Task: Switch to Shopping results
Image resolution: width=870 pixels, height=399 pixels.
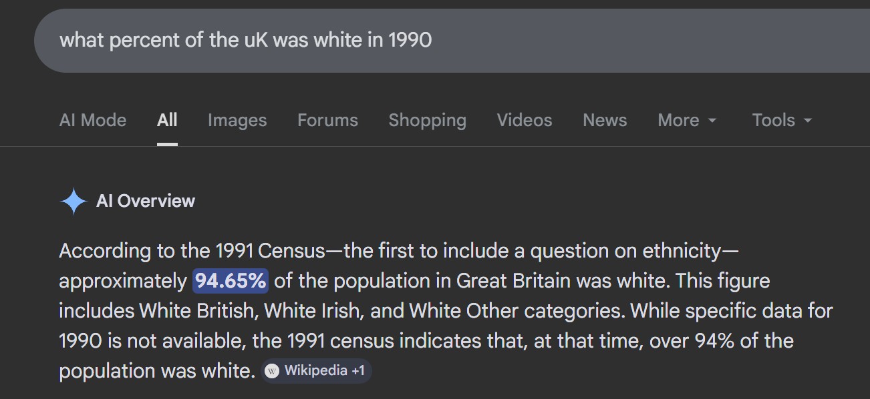Action: click(427, 120)
